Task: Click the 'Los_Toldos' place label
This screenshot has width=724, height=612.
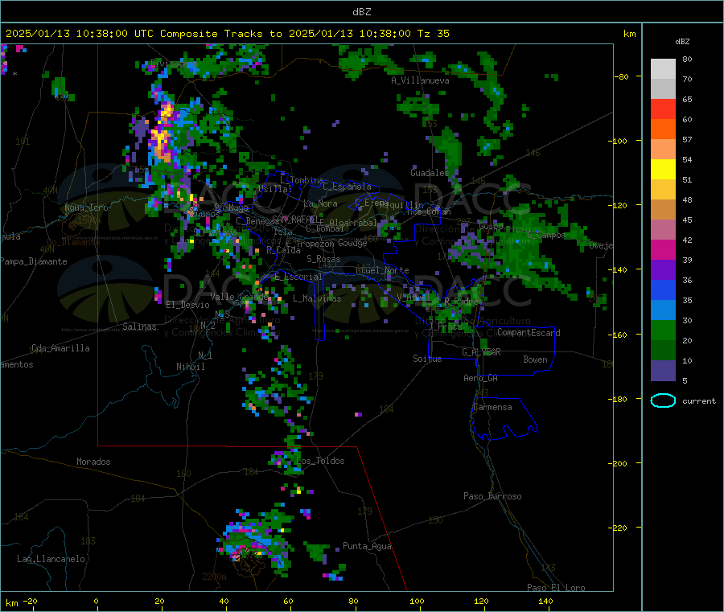Action: (320, 461)
